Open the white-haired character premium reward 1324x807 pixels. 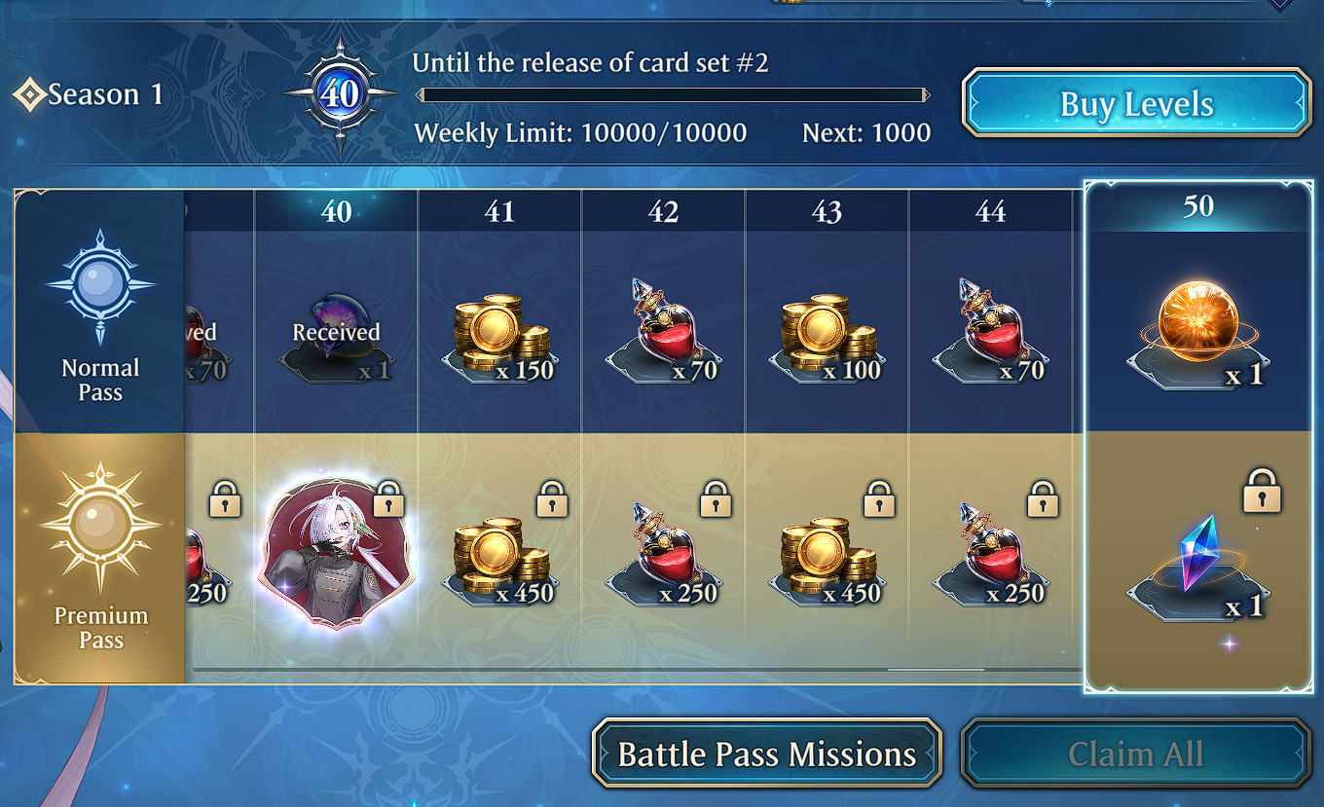[x=336, y=552]
